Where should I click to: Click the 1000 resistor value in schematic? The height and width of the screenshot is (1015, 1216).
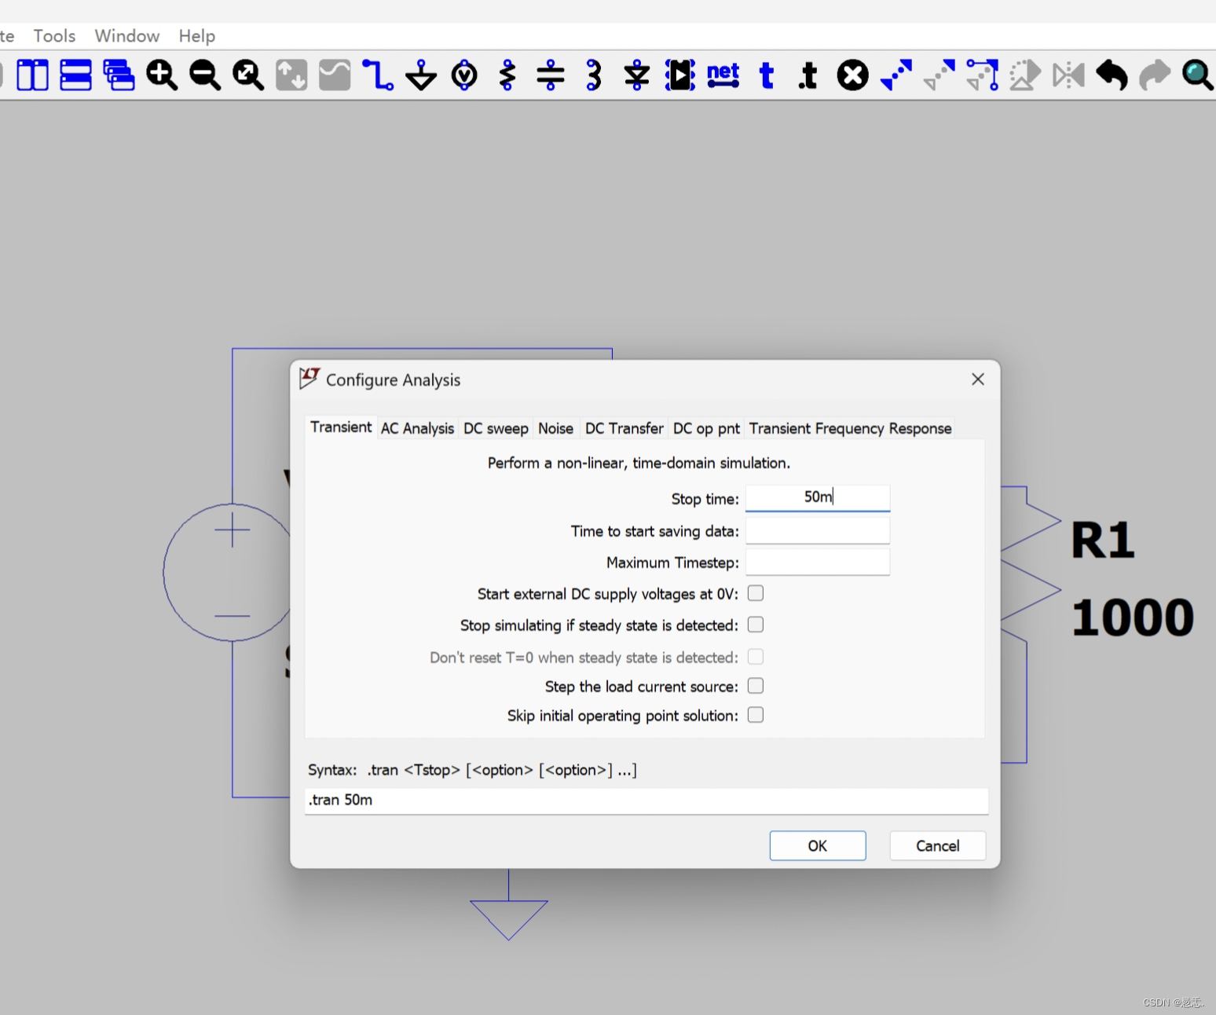(x=1133, y=617)
